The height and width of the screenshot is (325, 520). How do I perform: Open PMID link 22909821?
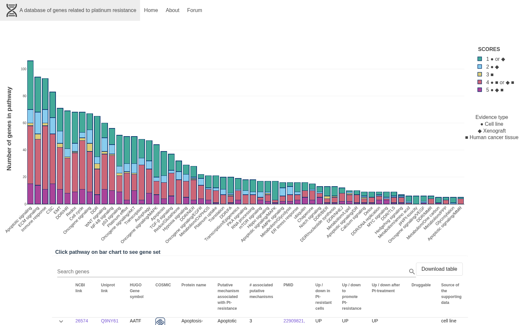tap(294, 321)
